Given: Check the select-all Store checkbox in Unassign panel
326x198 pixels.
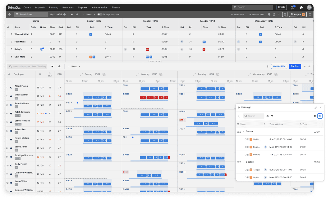Looking at the screenshot, I should point(238,124).
